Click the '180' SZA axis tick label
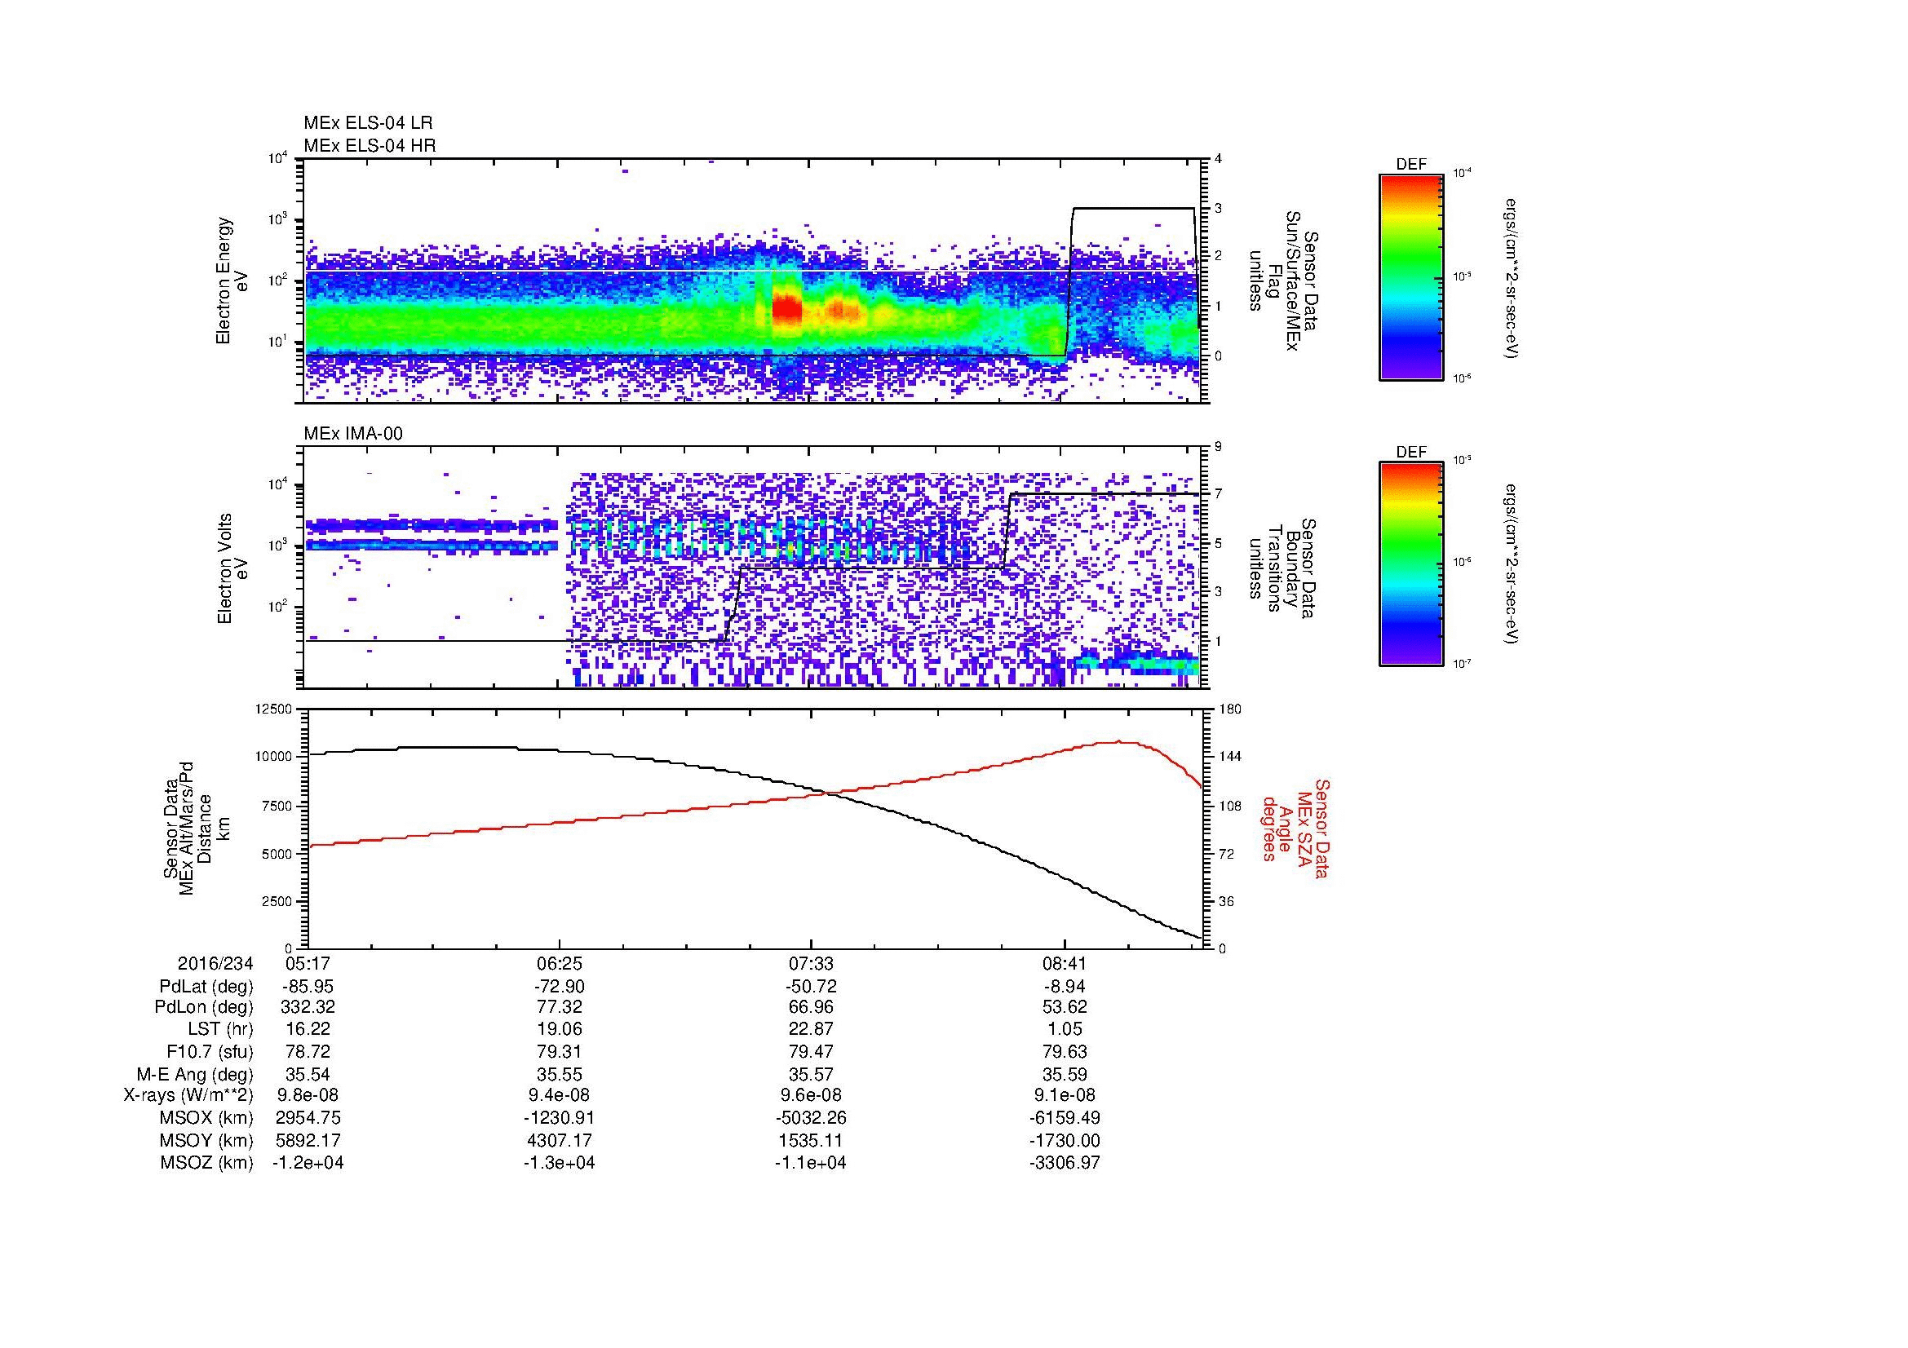The width and height of the screenshot is (1908, 1348). click(1229, 709)
